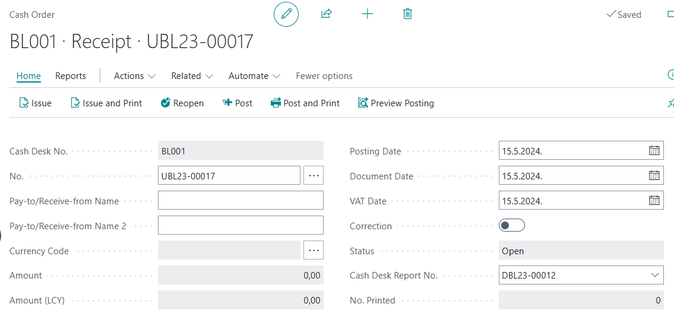Click Fewer options link
Image resolution: width=674 pixels, height=332 pixels.
click(324, 76)
